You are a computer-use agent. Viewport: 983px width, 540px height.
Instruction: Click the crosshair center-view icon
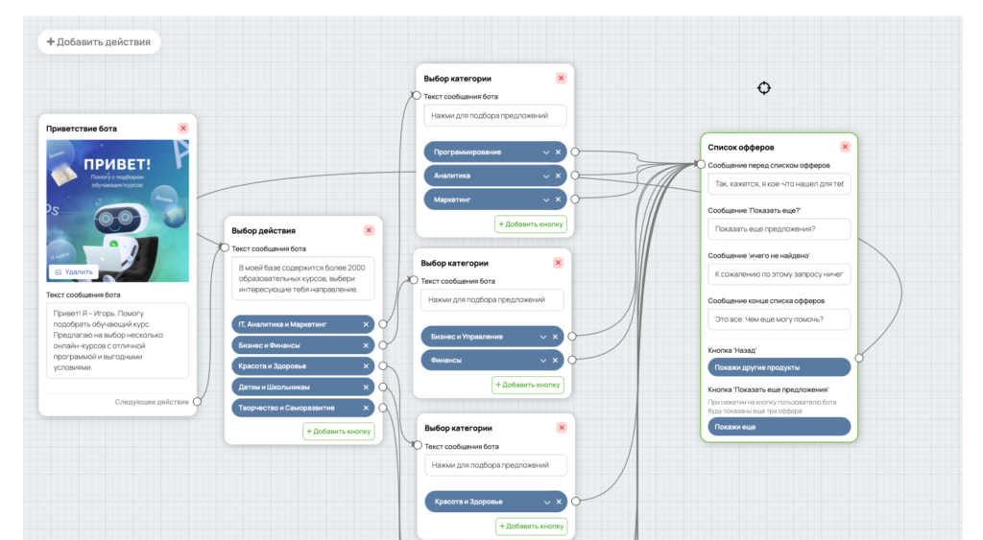coord(763,88)
